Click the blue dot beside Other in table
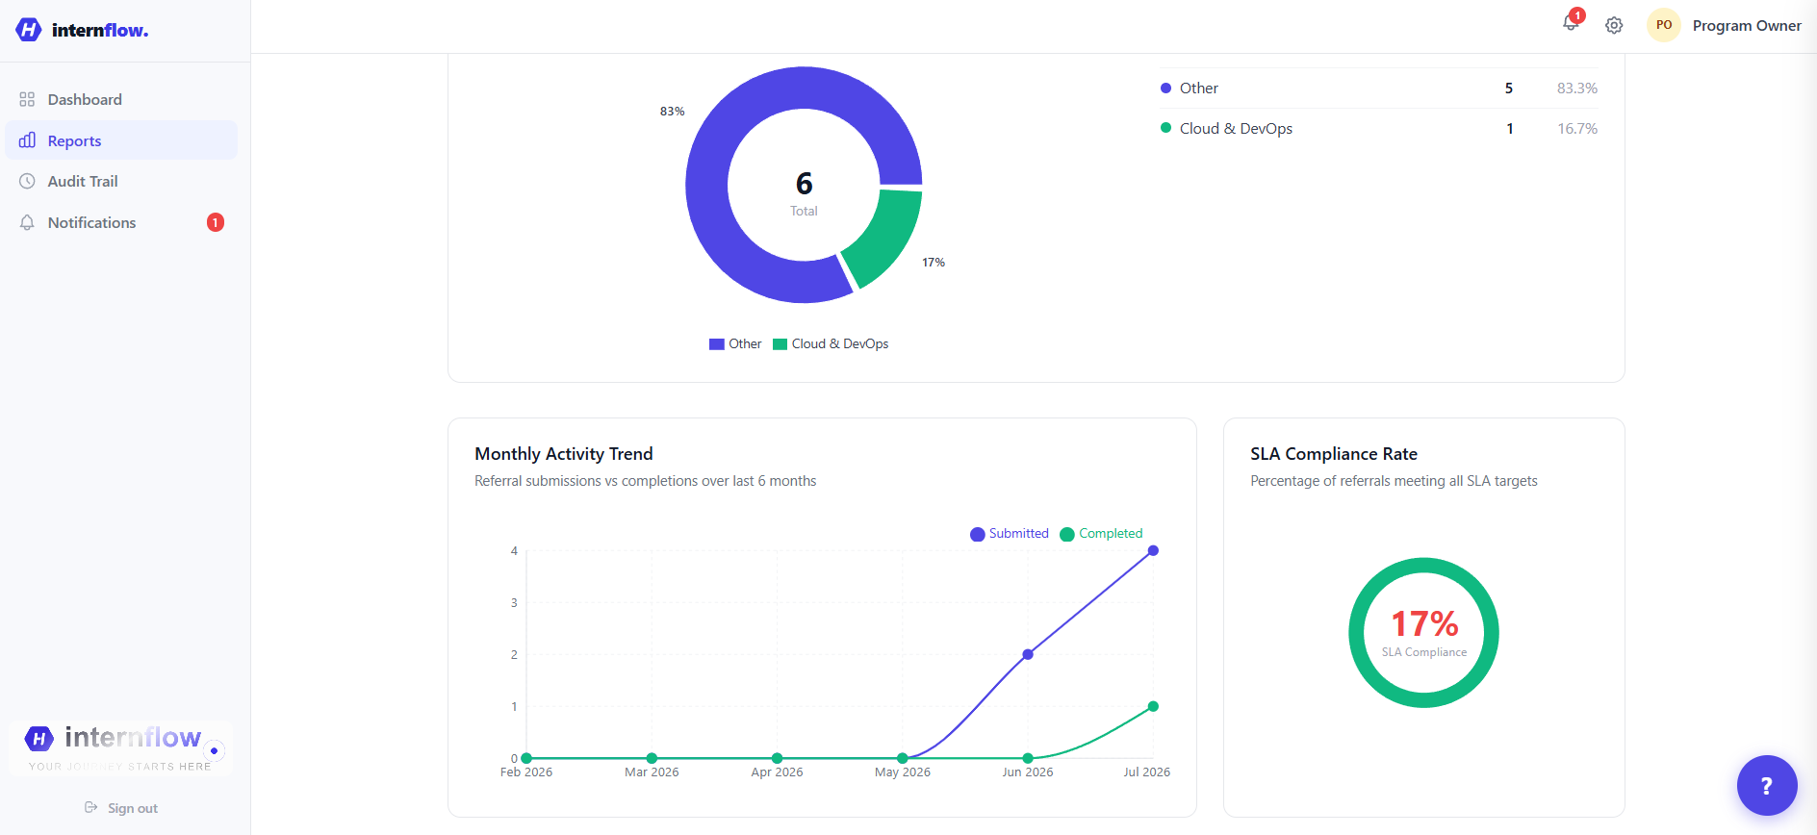1817x835 pixels. click(x=1165, y=88)
